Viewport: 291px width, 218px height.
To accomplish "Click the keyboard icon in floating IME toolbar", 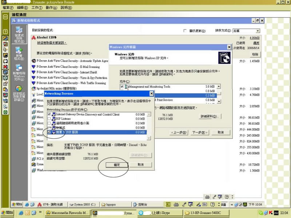I will (207, 197).
